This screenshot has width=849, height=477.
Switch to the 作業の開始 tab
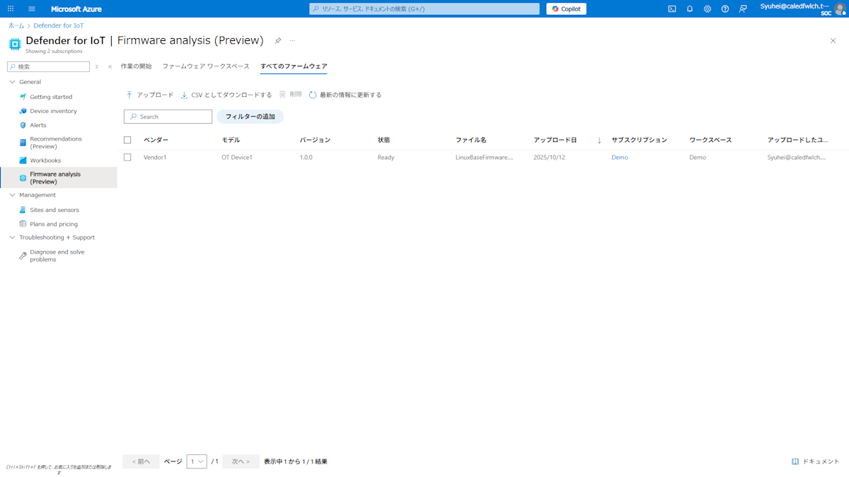136,66
